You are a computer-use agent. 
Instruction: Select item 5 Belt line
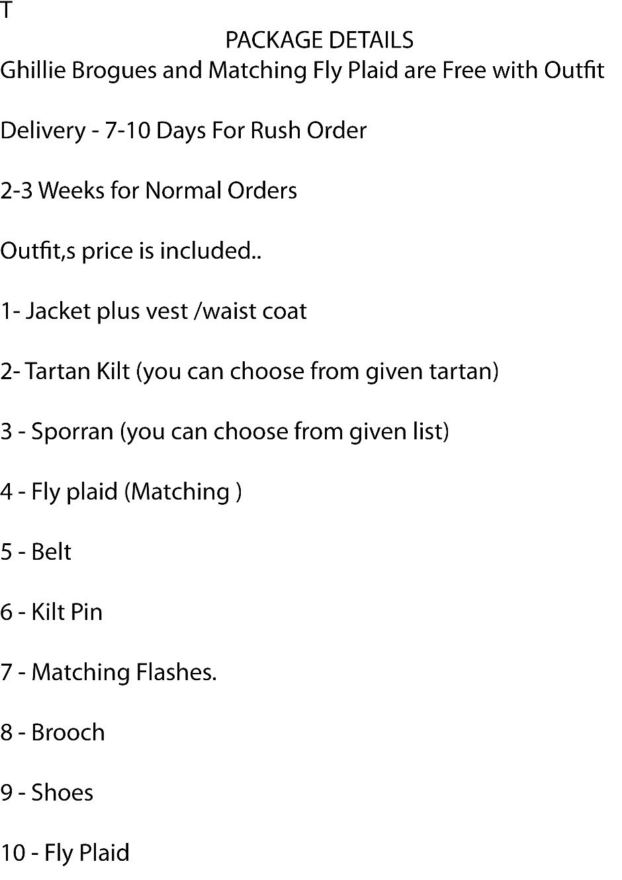36,552
